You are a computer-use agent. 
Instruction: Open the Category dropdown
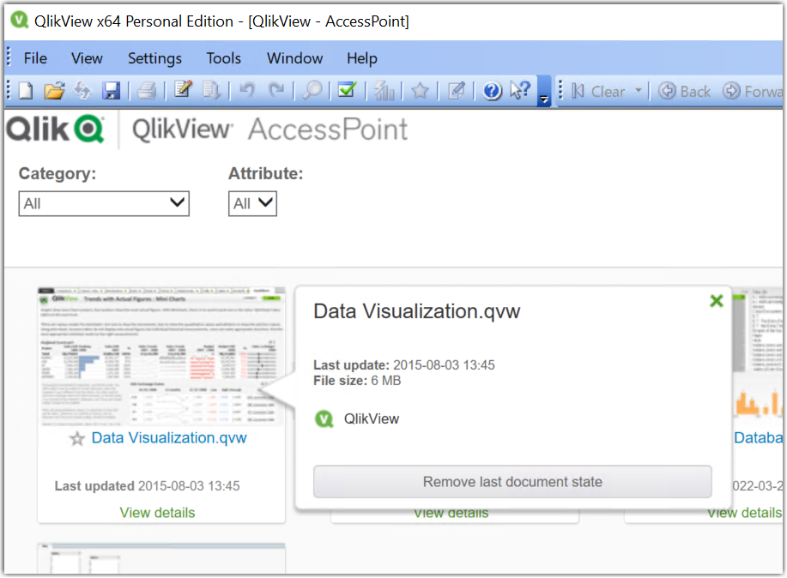tap(103, 203)
